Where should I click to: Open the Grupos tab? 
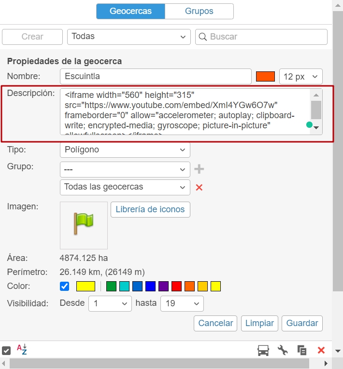click(199, 11)
